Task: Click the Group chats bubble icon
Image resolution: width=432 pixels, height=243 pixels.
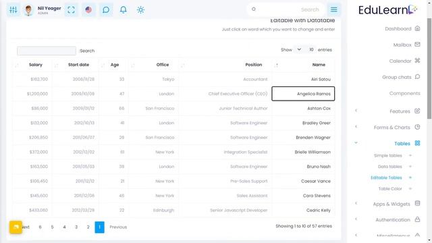Action: 417,77
